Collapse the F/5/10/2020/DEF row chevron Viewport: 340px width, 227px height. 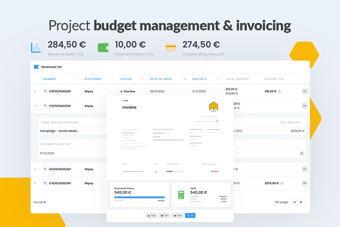(x=35, y=106)
